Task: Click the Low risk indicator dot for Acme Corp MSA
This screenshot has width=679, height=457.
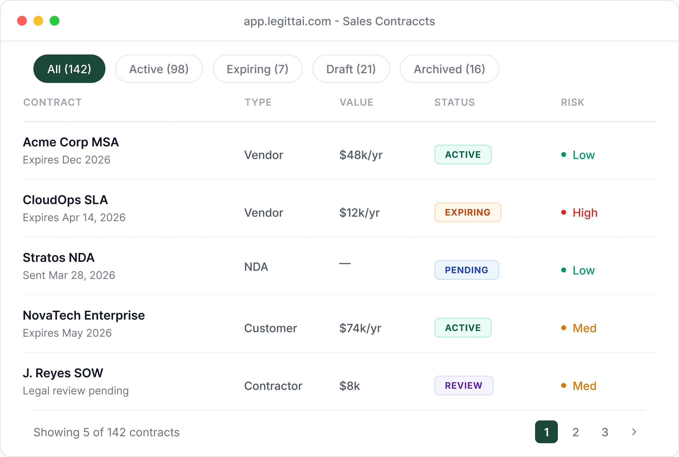Action: [x=564, y=155]
